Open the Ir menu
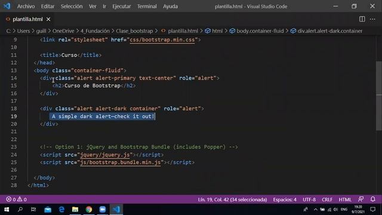The width and height of the screenshot is (382, 215). tap(104, 7)
